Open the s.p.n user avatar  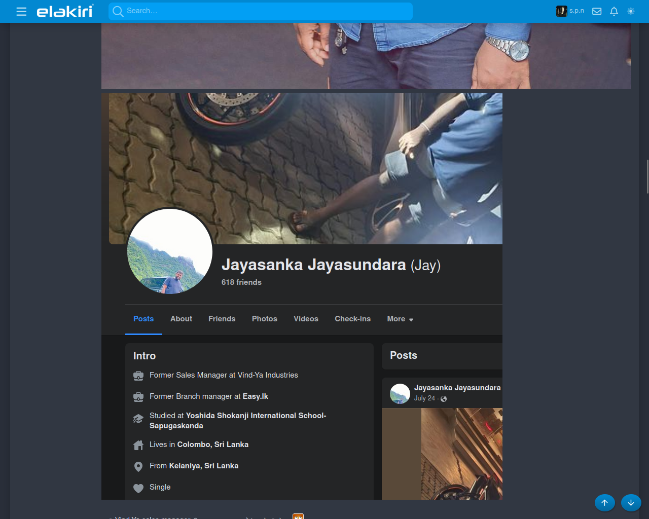click(x=561, y=11)
